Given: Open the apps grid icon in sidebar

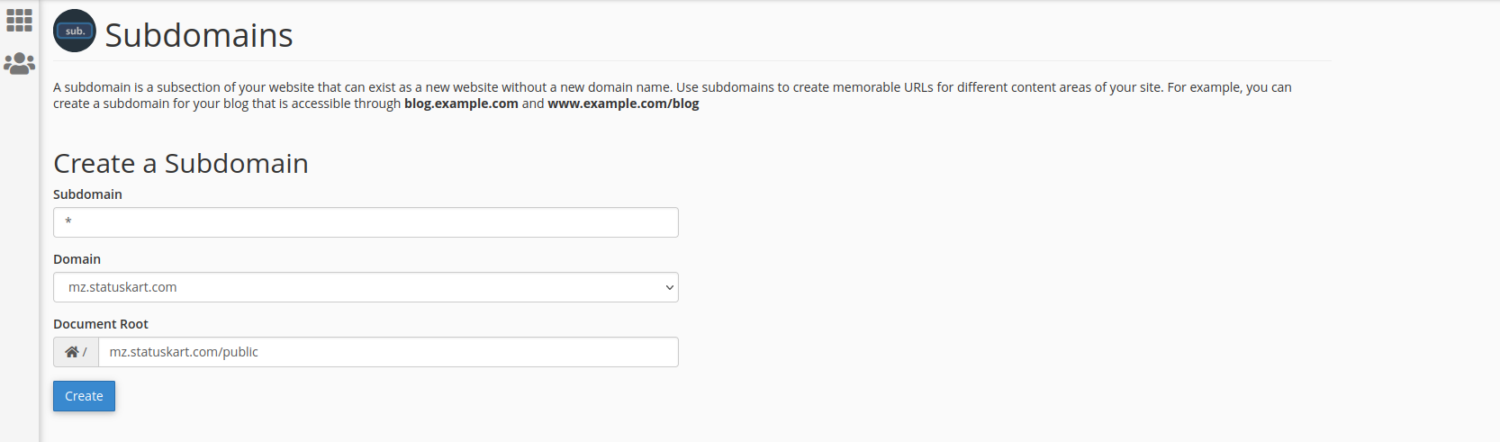Looking at the screenshot, I should pyautogui.click(x=19, y=21).
